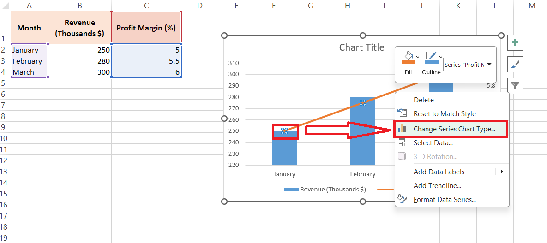Select the cell containing January
The height and width of the screenshot is (243, 547).
click(29, 50)
